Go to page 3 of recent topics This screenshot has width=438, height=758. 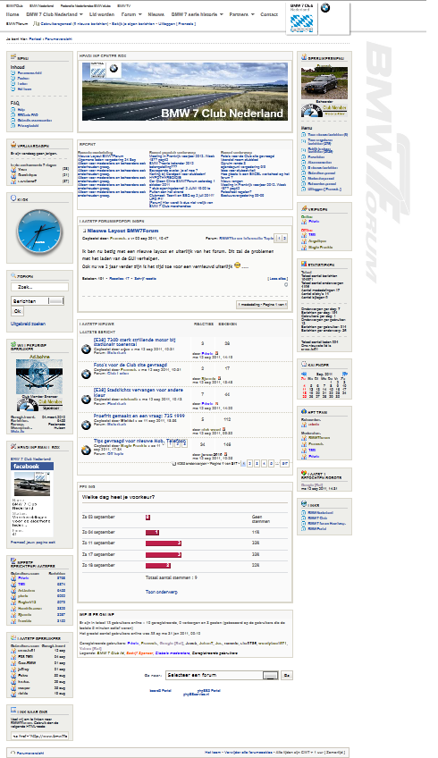[257, 464]
